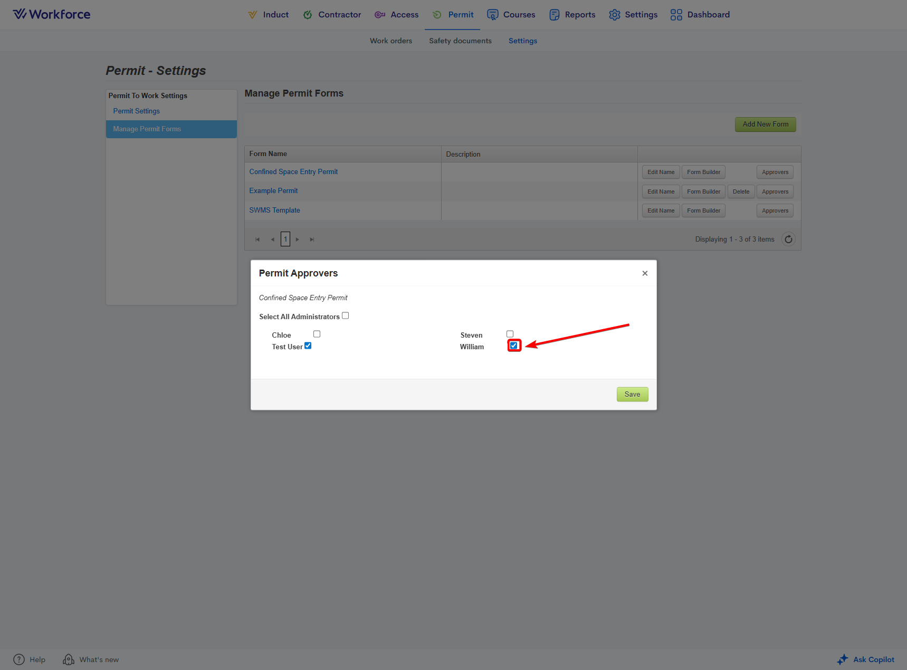Screen dimensions: 907x670
Task: Open the Dashboard grid icon
Action: 676,15
